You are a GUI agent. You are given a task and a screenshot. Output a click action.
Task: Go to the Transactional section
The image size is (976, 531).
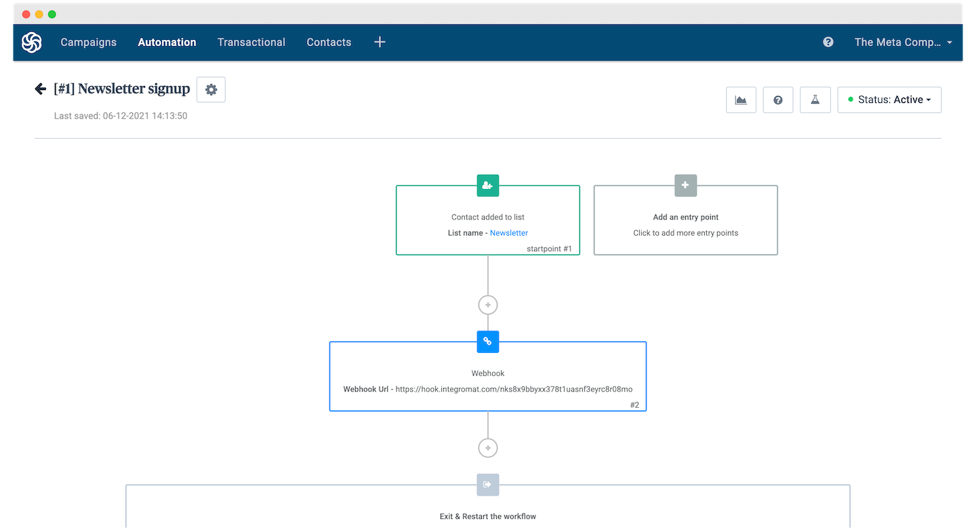pos(251,42)
